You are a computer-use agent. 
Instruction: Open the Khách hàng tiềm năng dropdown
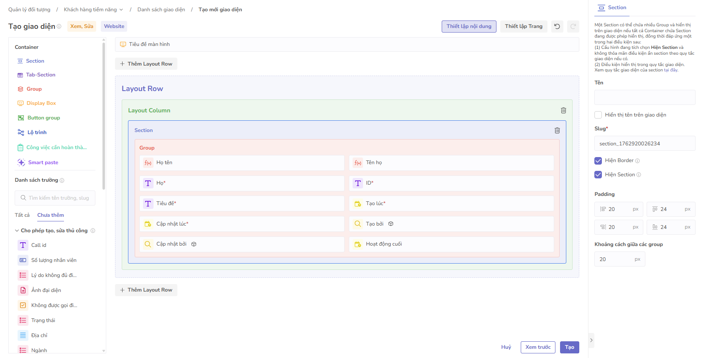[x=93, y=10]
